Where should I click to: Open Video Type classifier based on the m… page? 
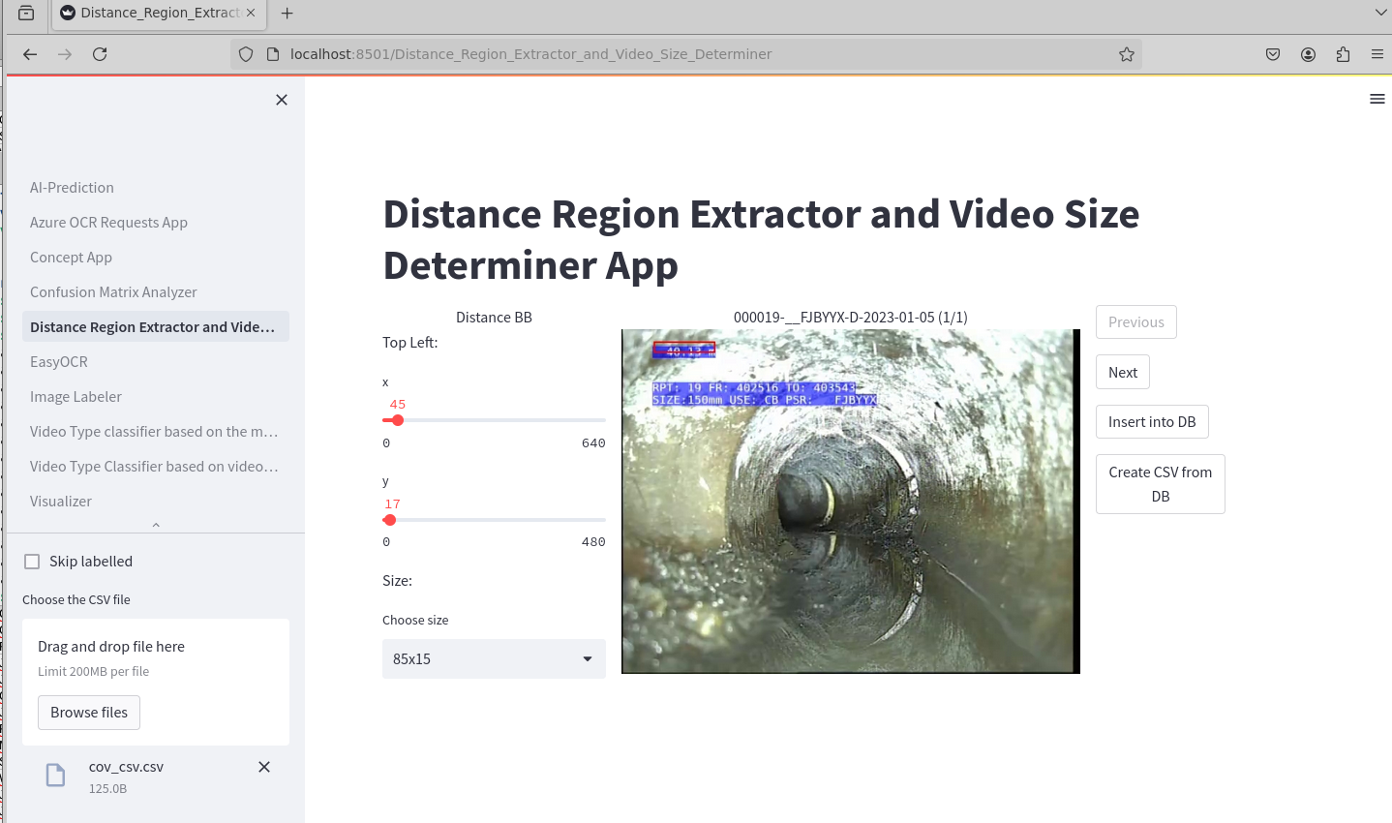tap(155, 432)
